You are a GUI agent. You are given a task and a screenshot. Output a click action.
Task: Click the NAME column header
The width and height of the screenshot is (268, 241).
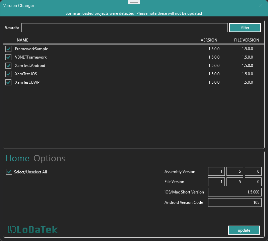click(x=22, y=40)
